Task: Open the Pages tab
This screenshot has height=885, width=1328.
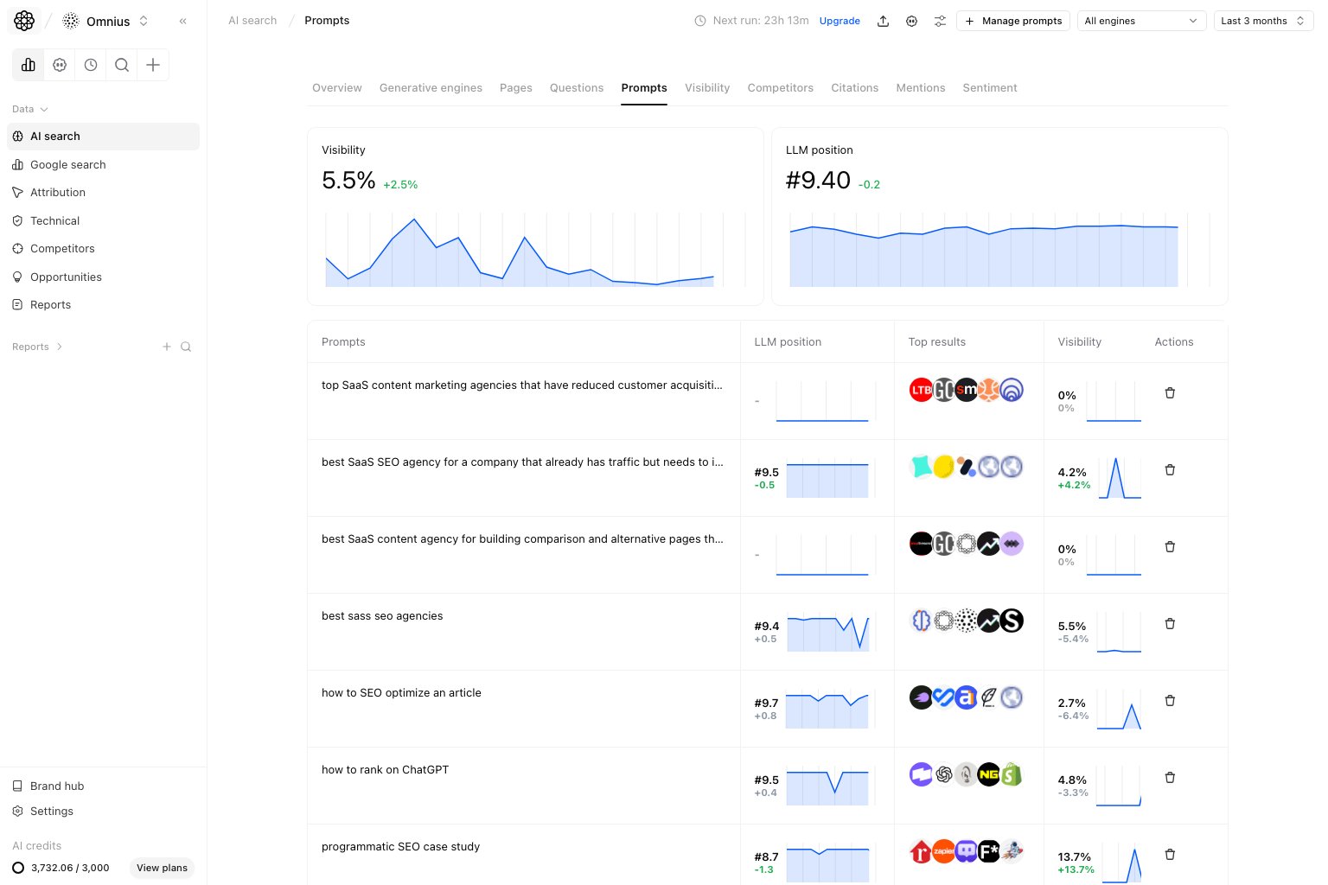Action: pos(516,88)
